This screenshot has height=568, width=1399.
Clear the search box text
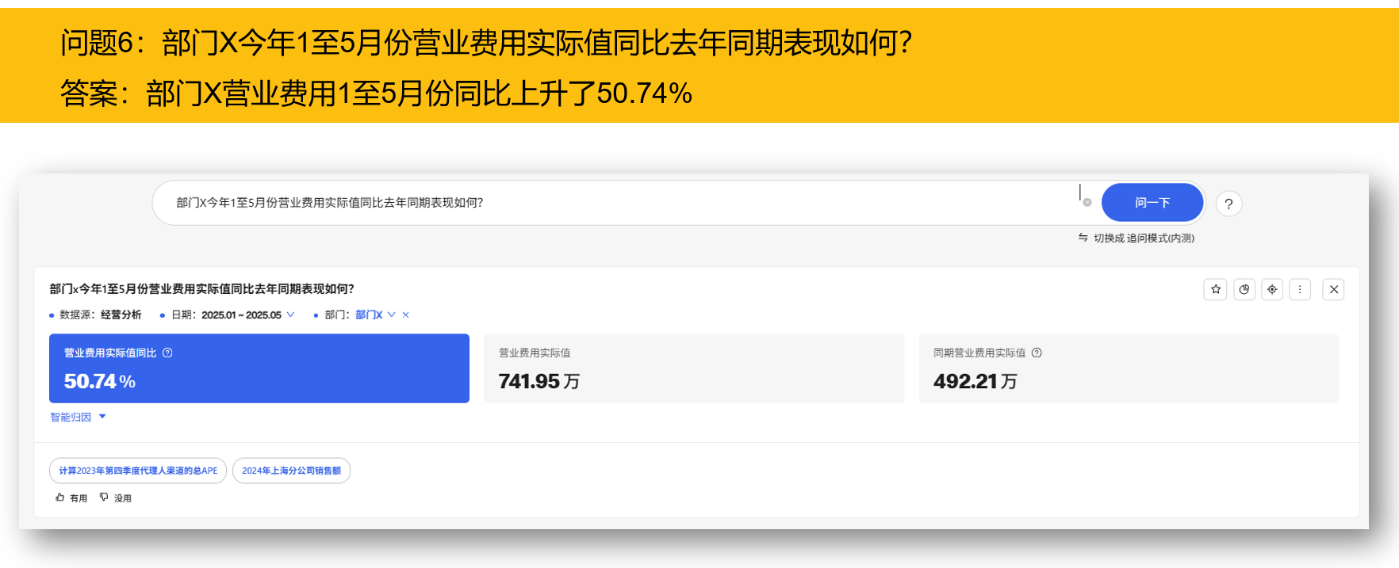pyautogui.click(x=1087, y=203)
